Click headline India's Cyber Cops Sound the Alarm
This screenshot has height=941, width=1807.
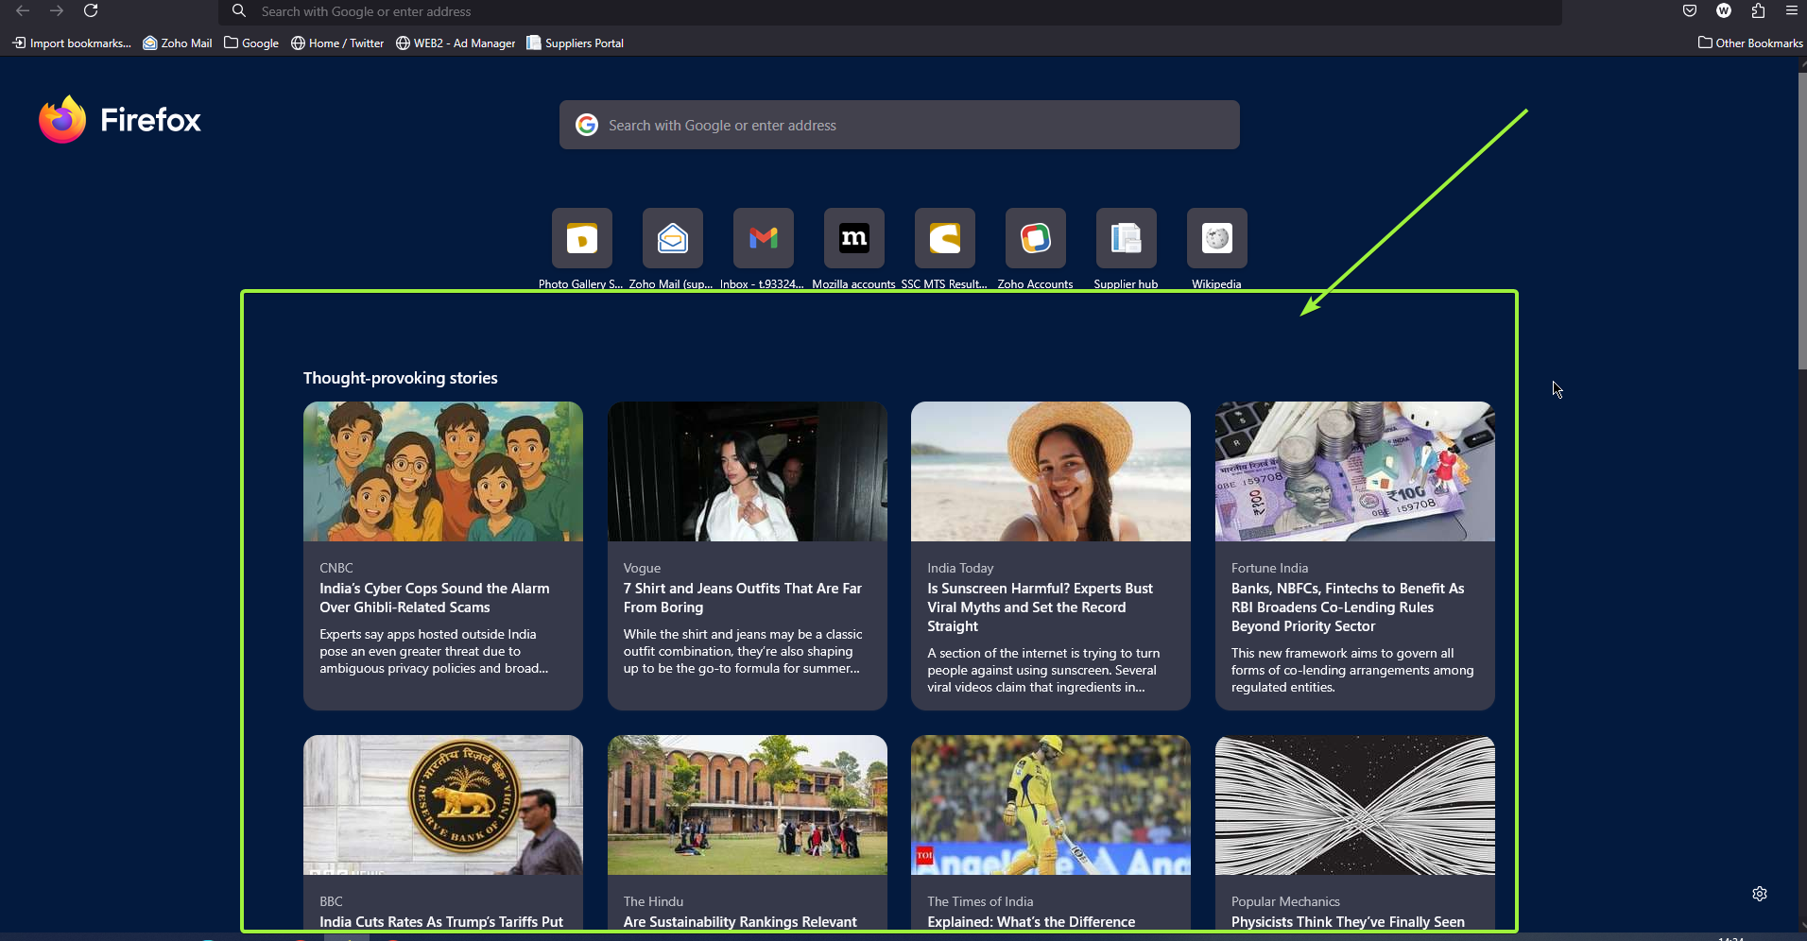435,597
